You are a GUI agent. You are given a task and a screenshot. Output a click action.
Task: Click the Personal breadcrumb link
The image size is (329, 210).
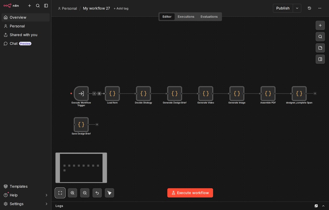(x=68, y=8)
